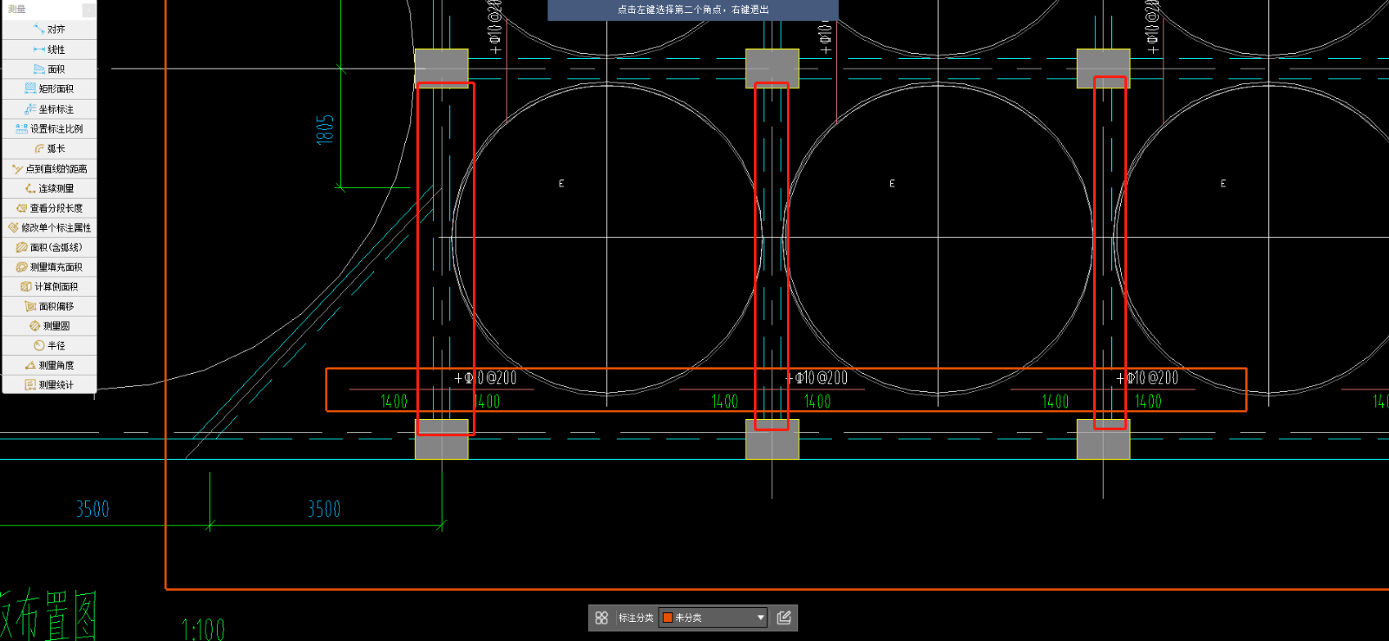Select the 对齐 alignment measure tool

[49, 29]
